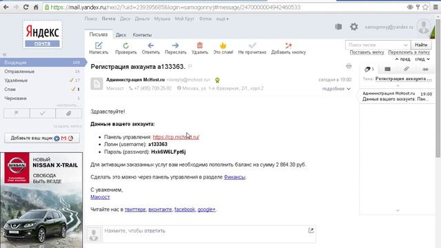Screen dimensions: 441x248
Task: Open the google+ link
Action: tap(207, 209)
